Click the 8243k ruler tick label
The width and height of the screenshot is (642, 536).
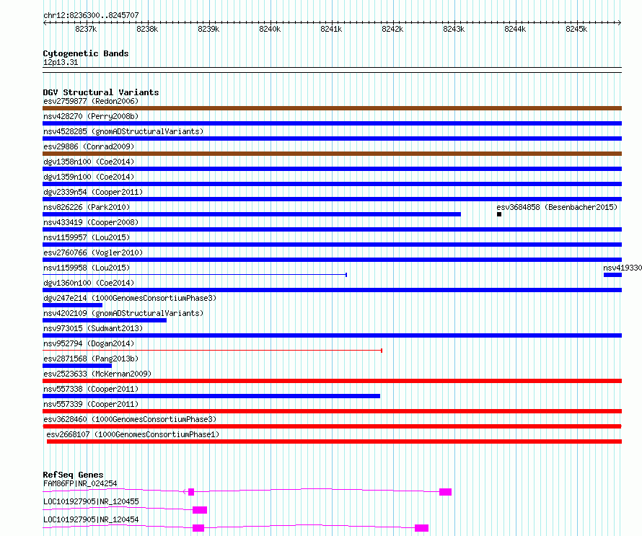pos(454,29)
